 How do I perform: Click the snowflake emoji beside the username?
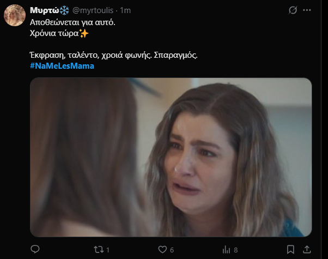coord(64,10)
